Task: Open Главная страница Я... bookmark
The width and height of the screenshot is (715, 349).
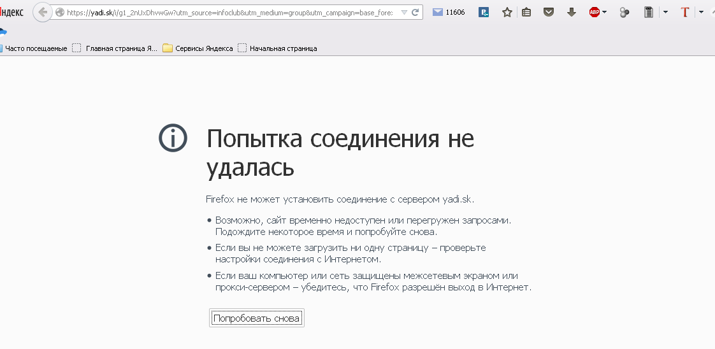Action: point(115,48)
